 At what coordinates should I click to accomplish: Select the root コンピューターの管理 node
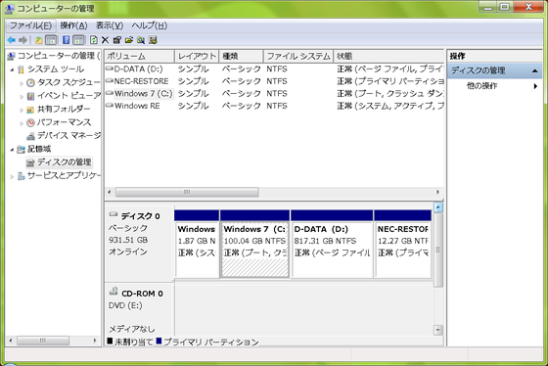click(x=53, y=56)
